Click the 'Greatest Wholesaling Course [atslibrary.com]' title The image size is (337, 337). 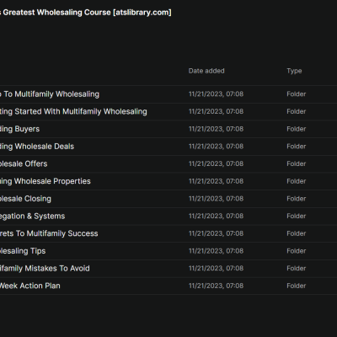(x=86, y=13)
